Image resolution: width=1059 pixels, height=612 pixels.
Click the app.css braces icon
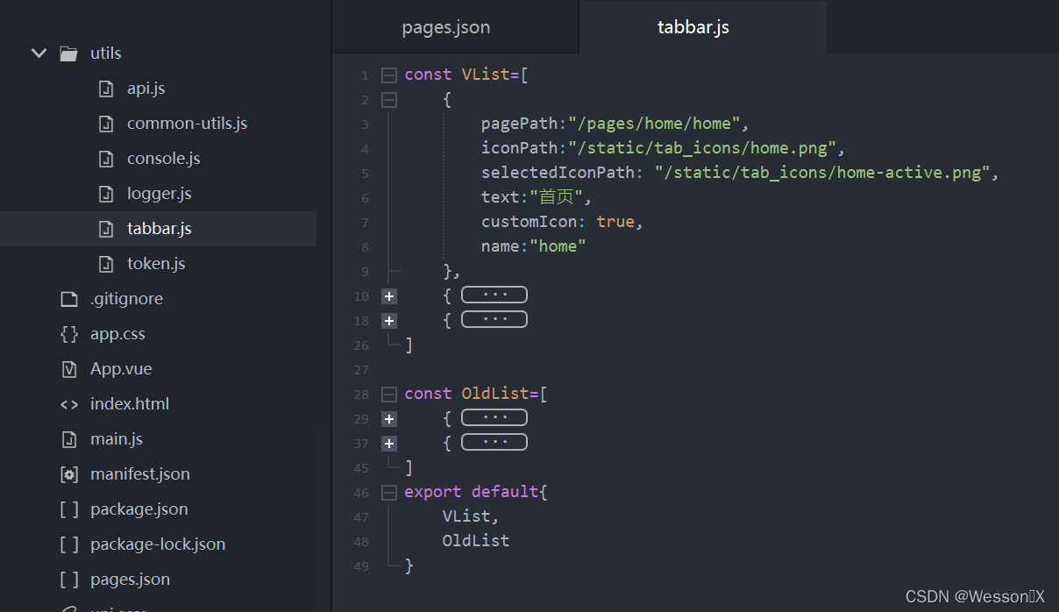tap(69, 334)
